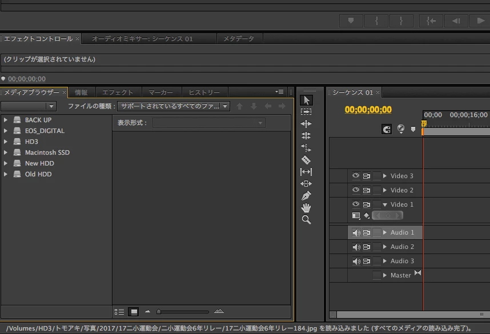This screenshot has width=490, height=334.
Task: Click thumbnail size slider handle
Action: tap(159, 312)
